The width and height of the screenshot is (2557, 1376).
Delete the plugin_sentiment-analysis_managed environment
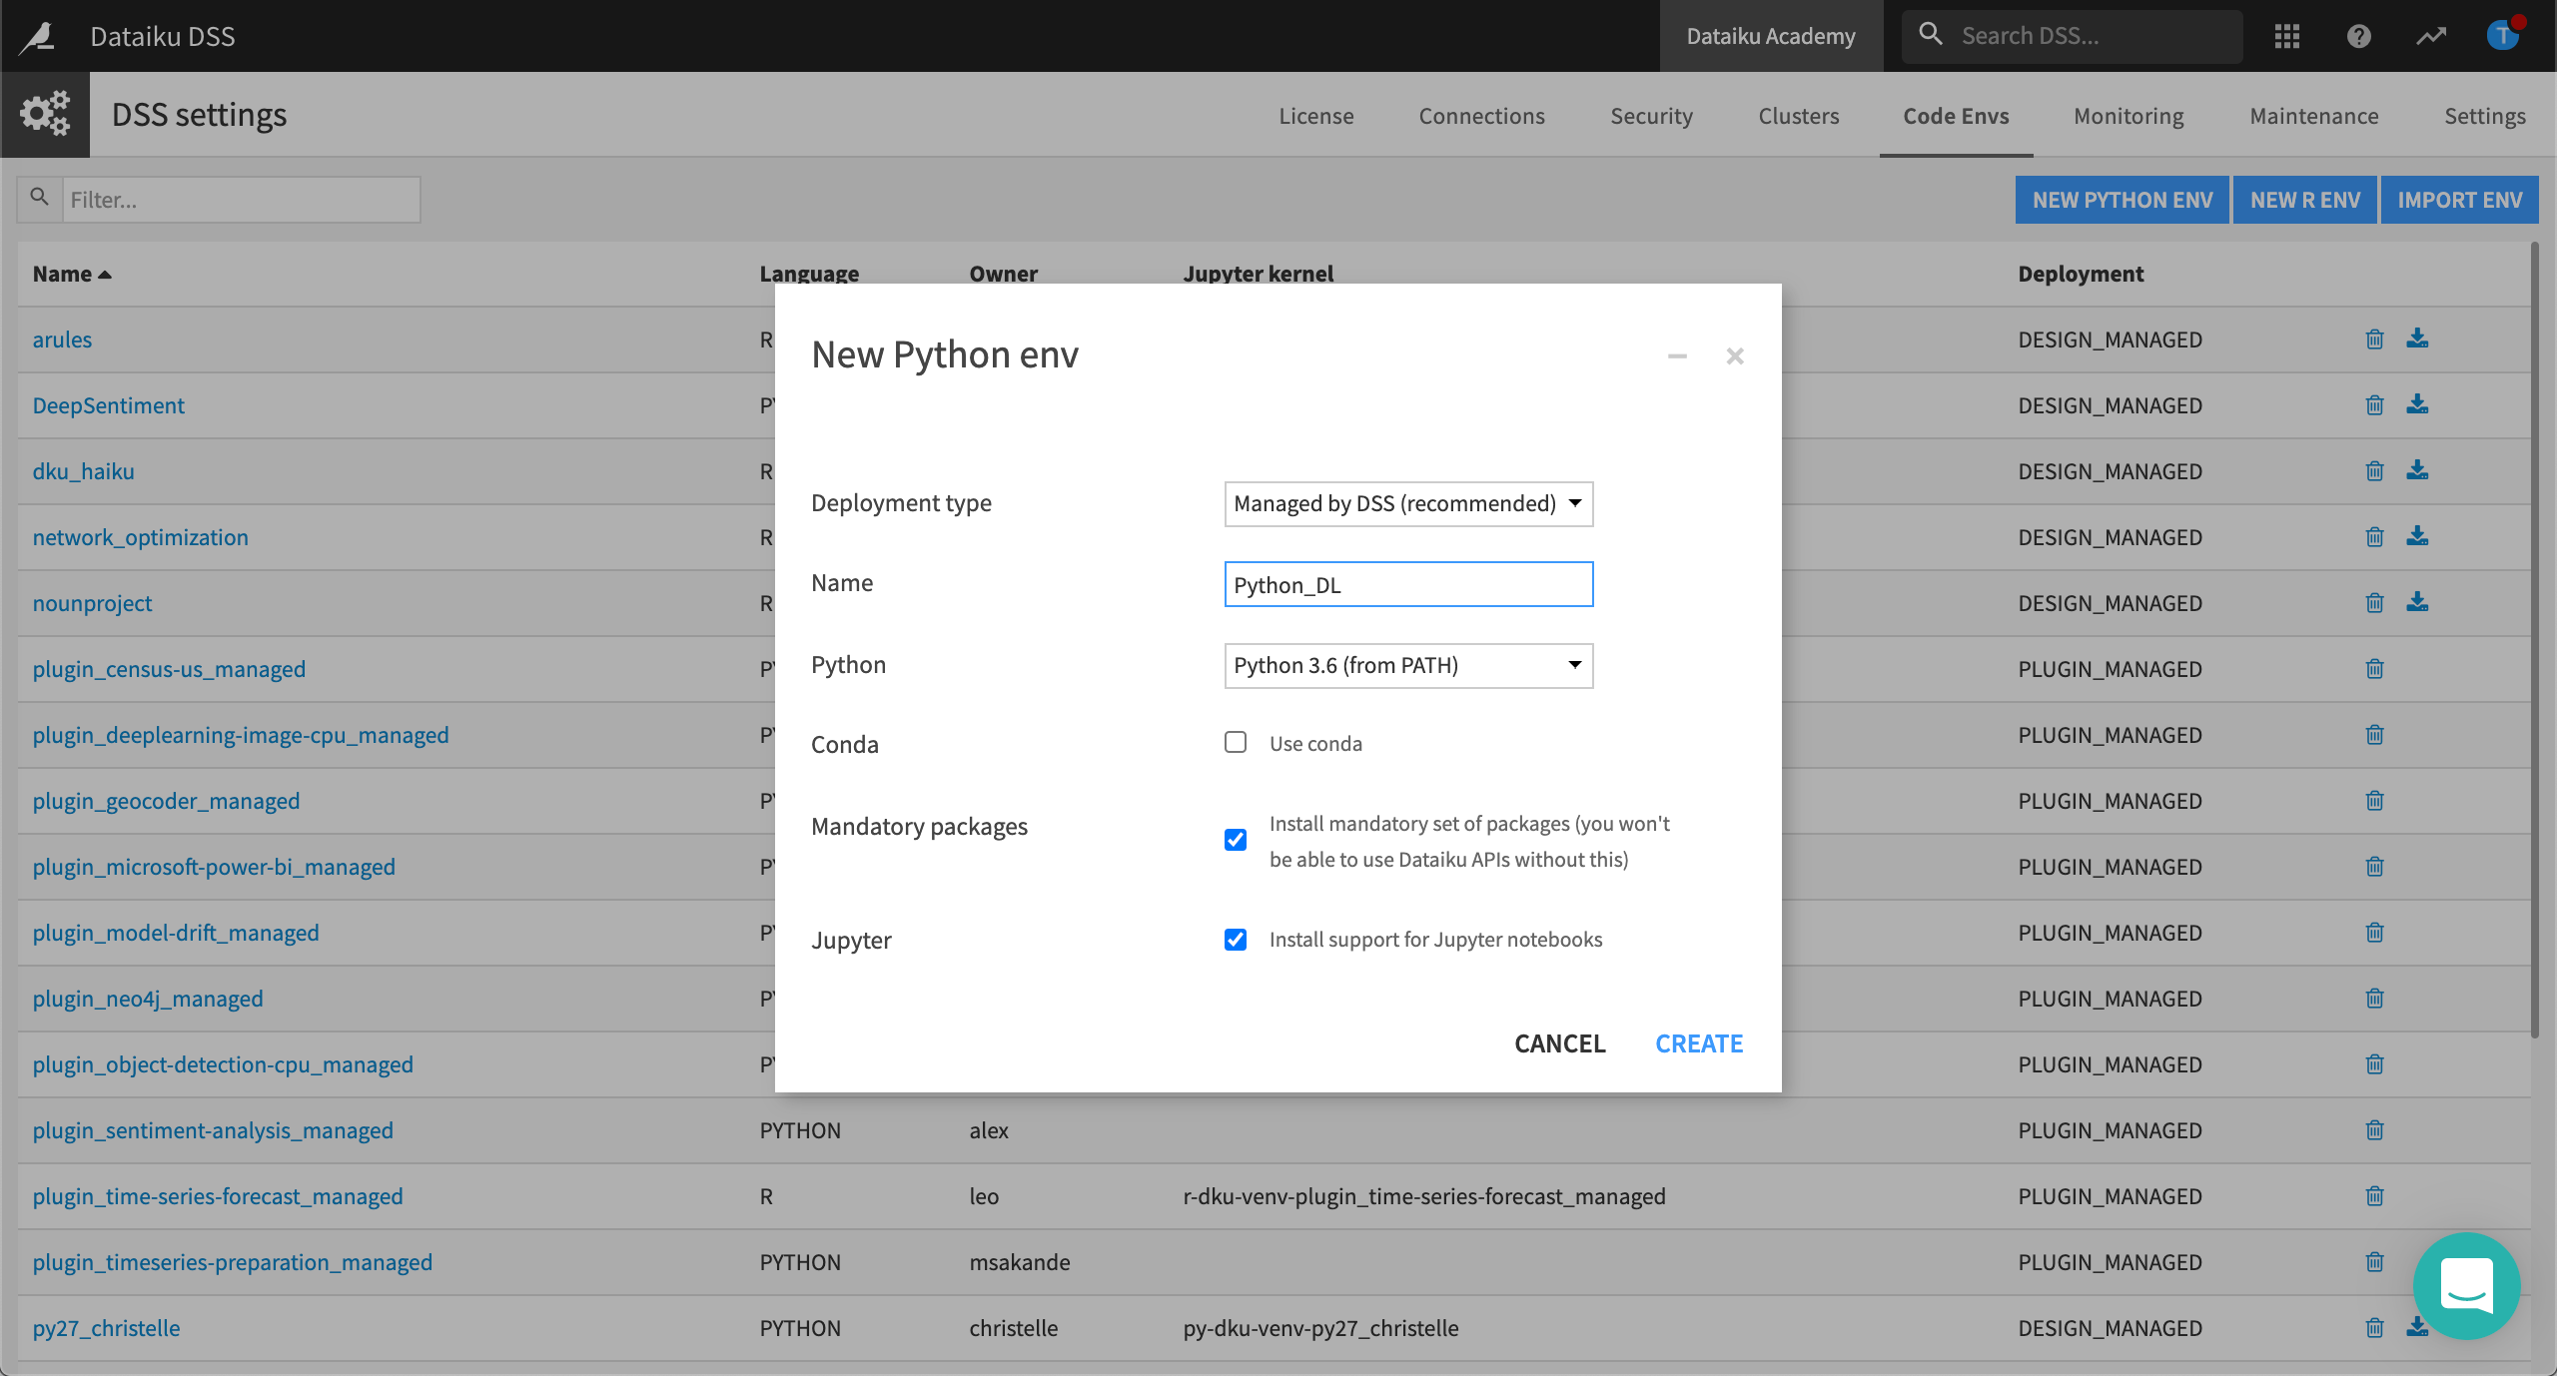pos(2375,1130)
